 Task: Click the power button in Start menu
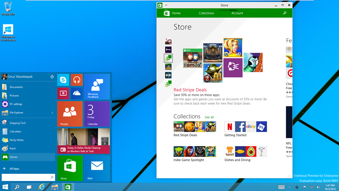52,77
